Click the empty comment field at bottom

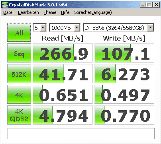[81, 134]
